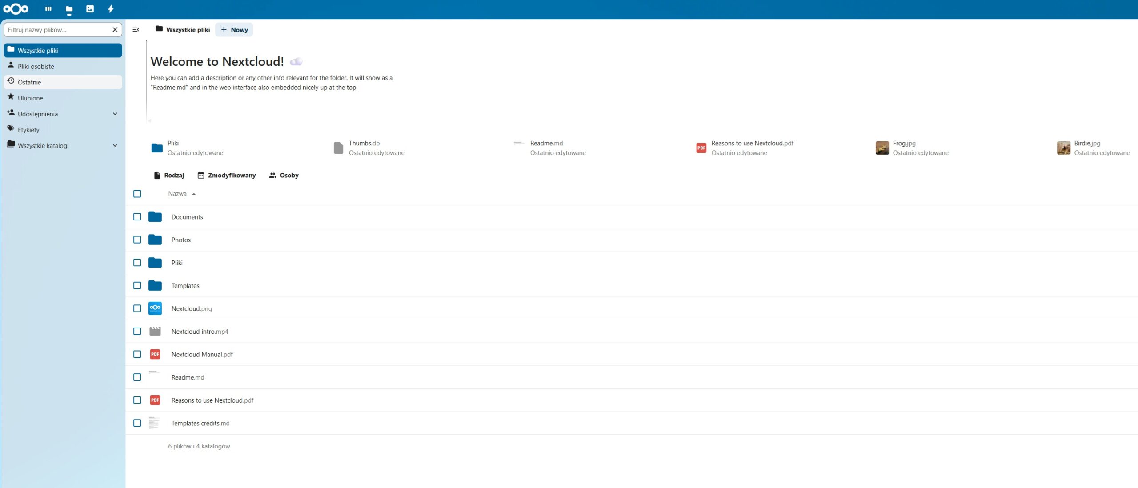Image resolution: width=1138 pixels, height=488 pixels.
Task: Open the Zmodyfikowany date filter dropdown
Action: [x=227, y=176]
